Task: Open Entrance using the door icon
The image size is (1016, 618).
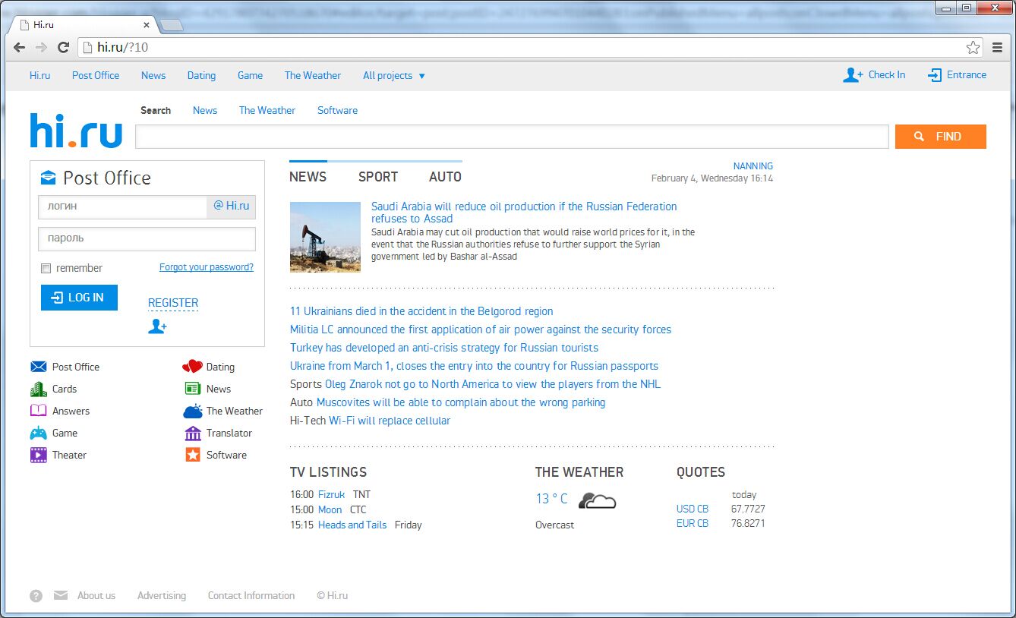Action: (x=933, y=75)
